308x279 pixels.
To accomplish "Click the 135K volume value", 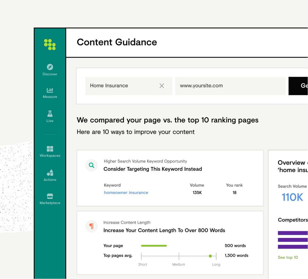I will click(197, 192).
